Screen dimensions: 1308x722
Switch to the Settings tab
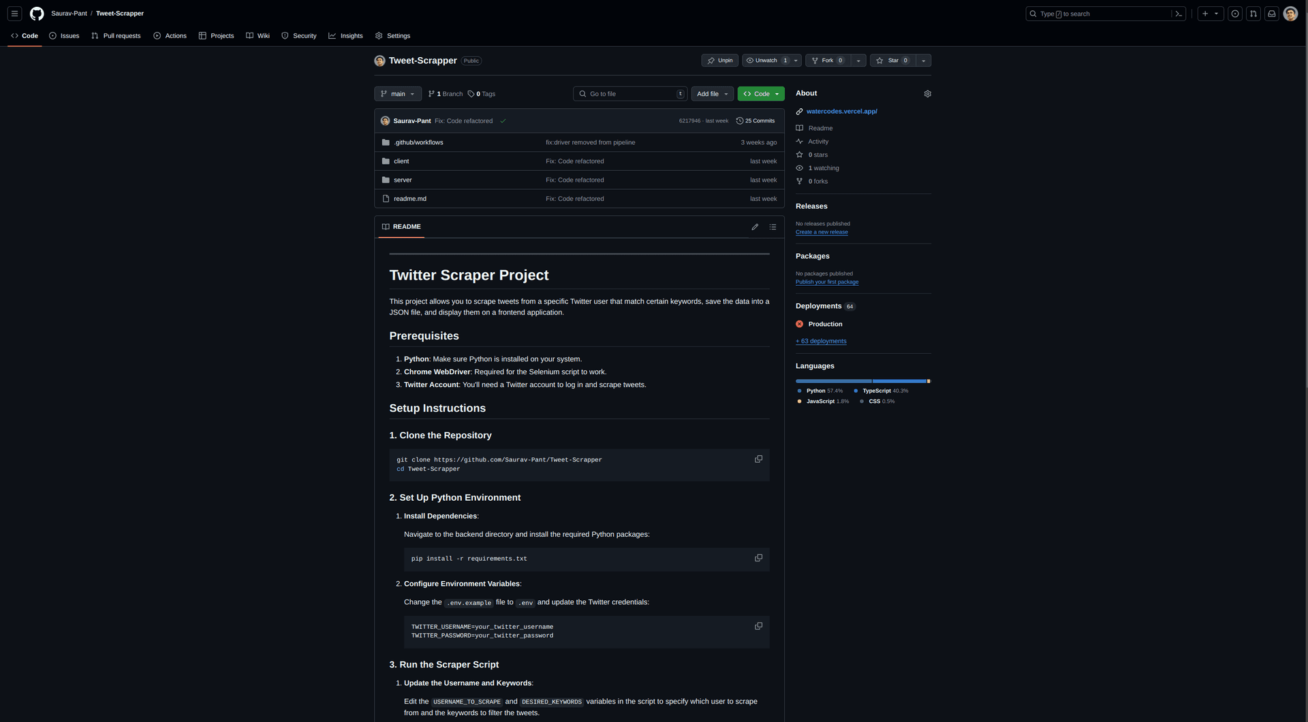coord(392,36)
